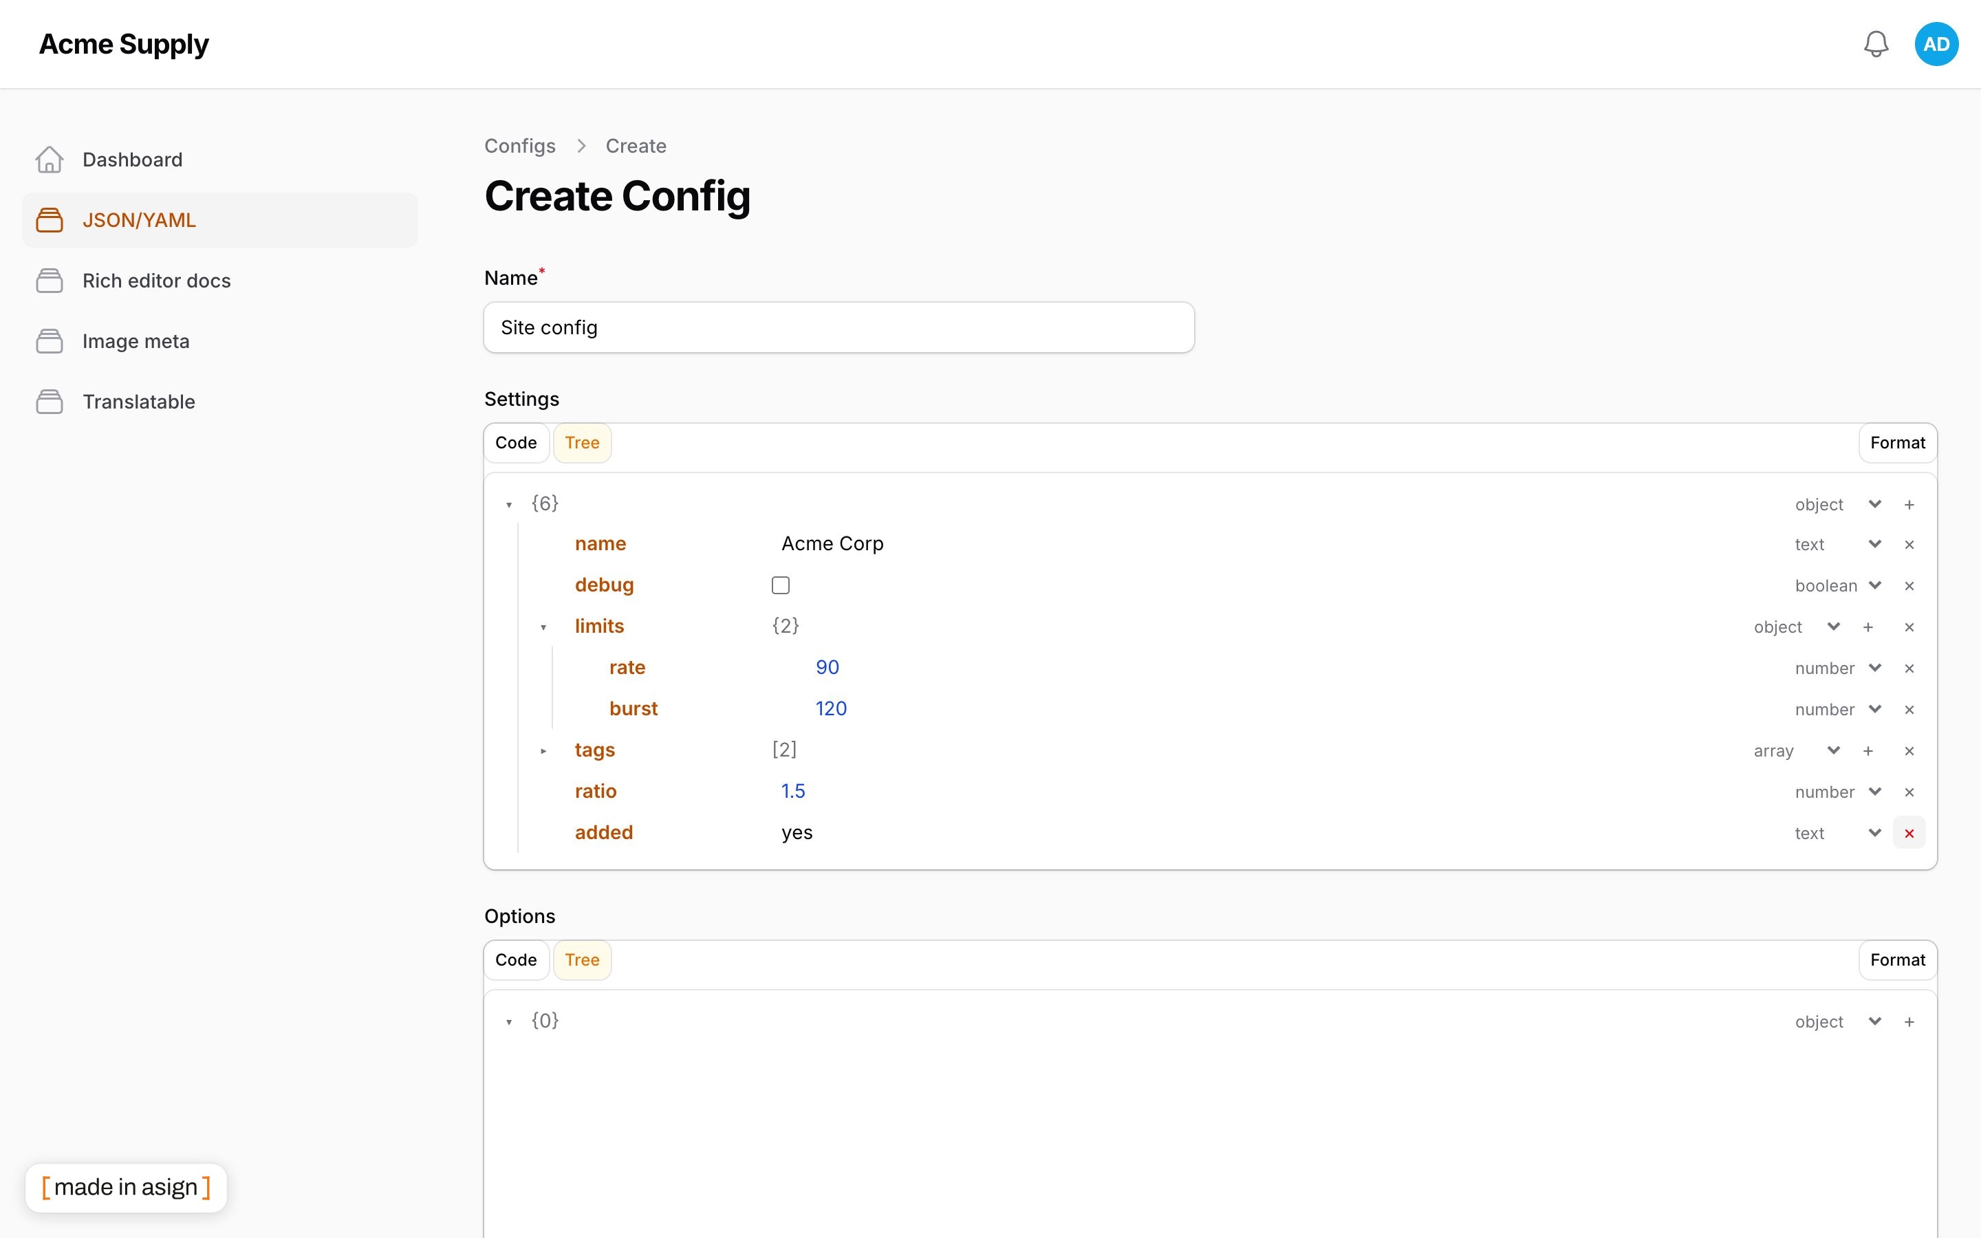Select Tree tab in Options editor
Image resolution: width=1981 pixels, height=1238 pixels.
pyautogui.click(x=582, y=960)
